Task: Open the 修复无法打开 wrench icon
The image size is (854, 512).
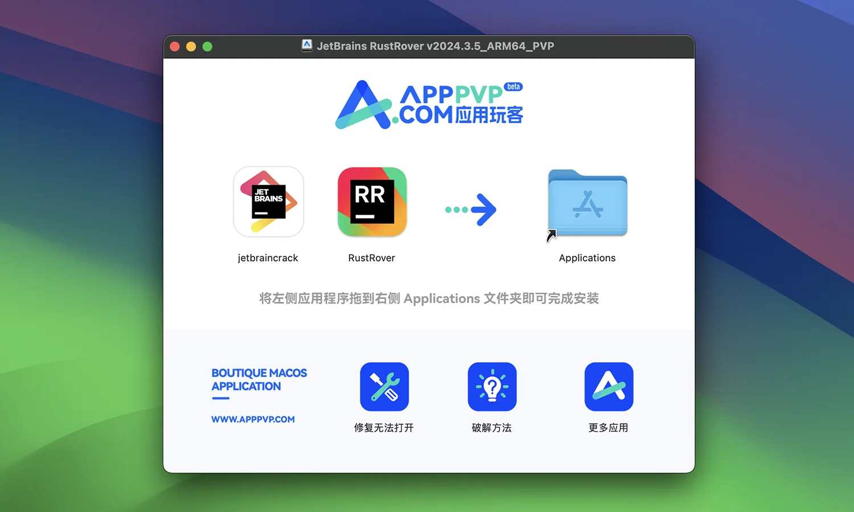Action: tap(384, 387)
